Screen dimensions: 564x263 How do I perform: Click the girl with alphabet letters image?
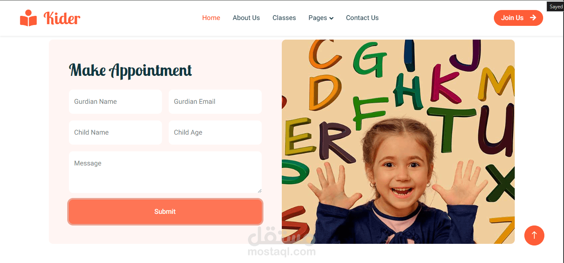pos(398,142)
